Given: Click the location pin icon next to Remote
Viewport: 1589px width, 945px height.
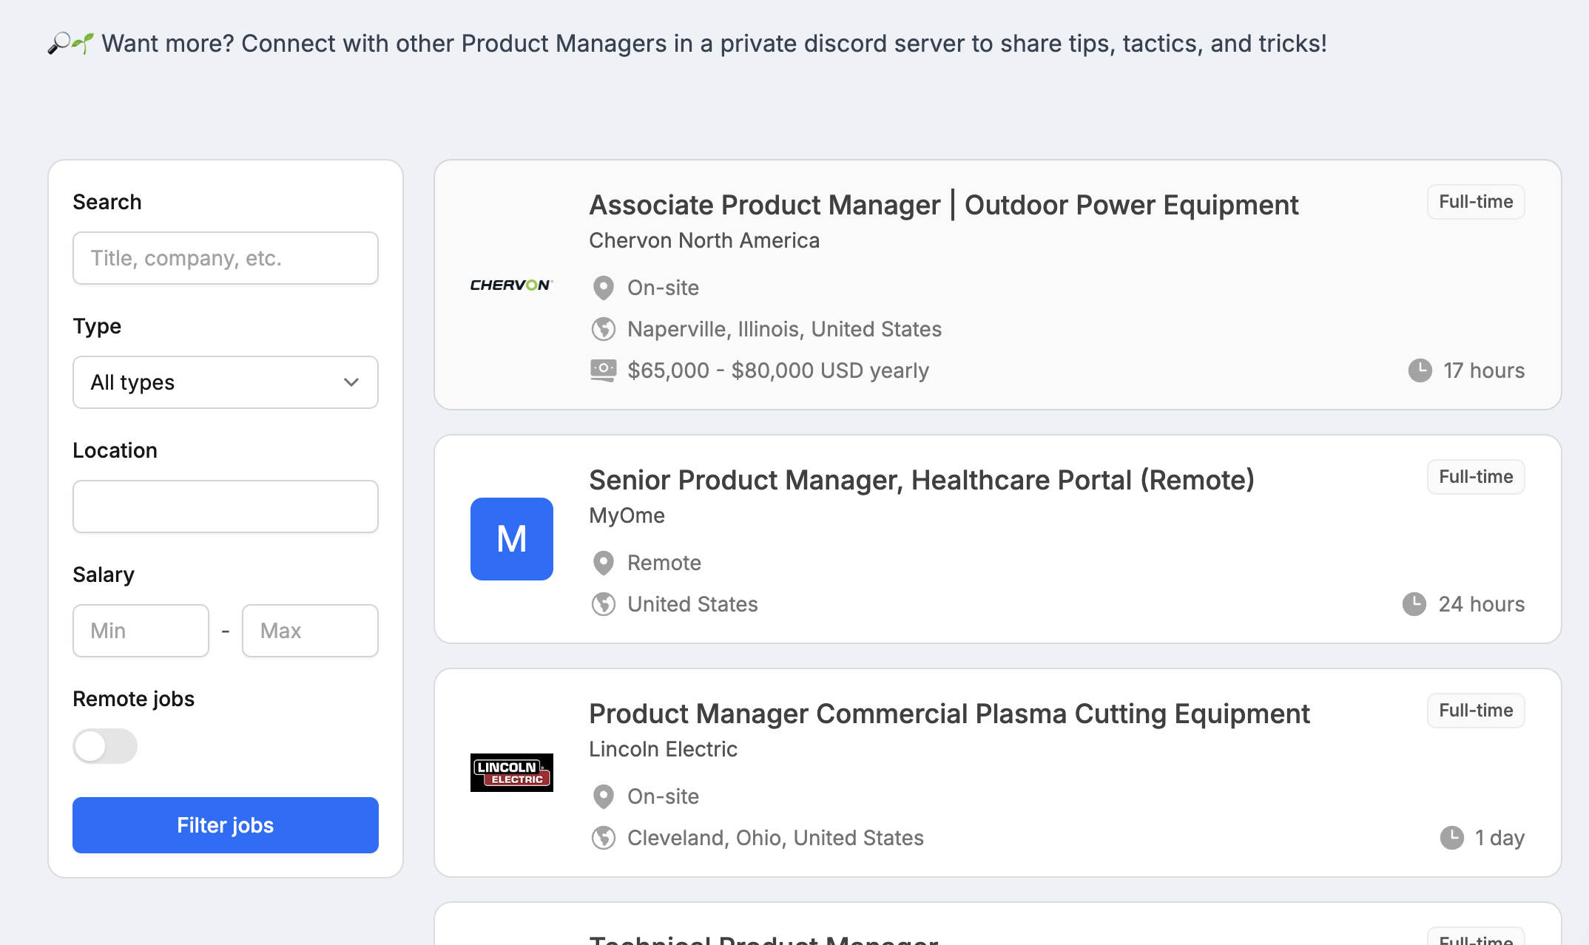Looking at the screenshot, I should click(603, 563).
